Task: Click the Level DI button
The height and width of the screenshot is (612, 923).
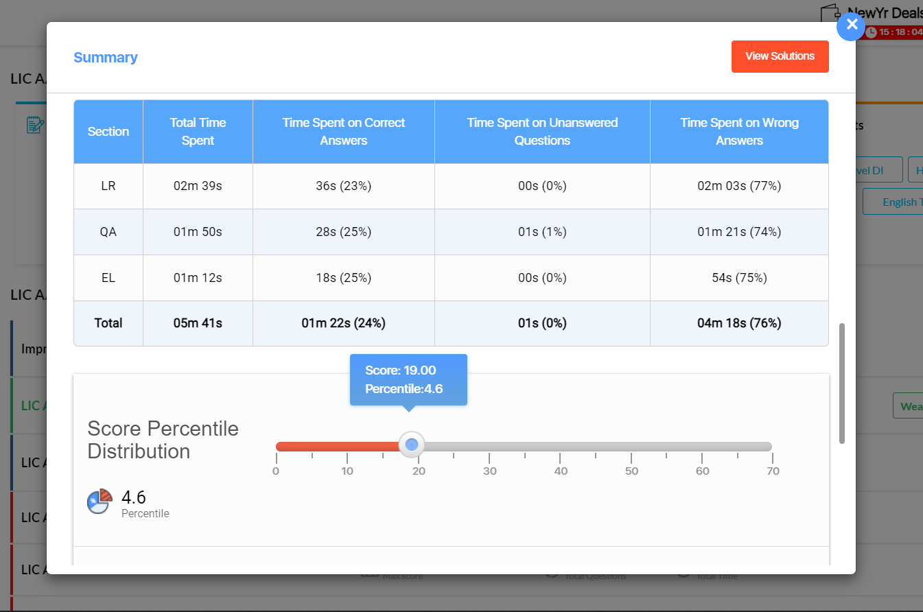Action: point(878,169)
